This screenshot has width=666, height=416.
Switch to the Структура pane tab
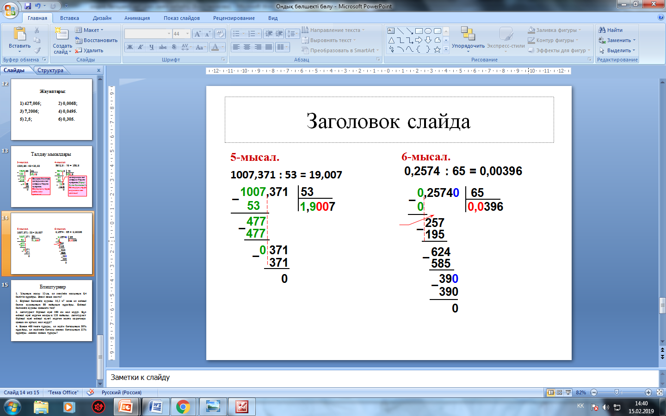(x=50, y=70)
